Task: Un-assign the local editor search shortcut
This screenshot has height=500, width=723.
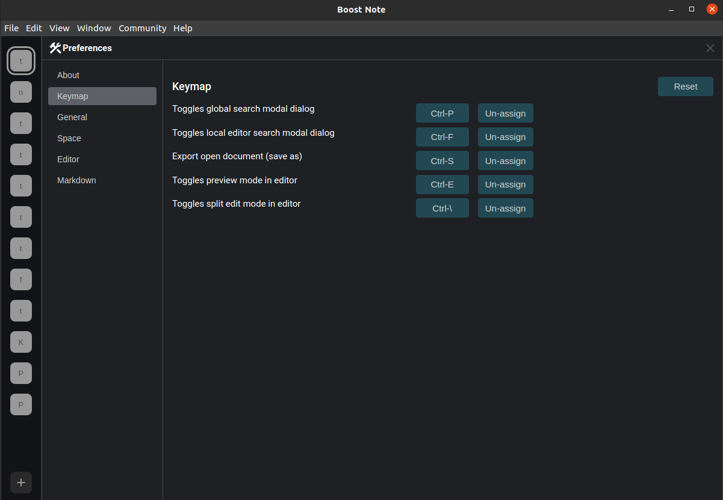Action: coord(506,137)
